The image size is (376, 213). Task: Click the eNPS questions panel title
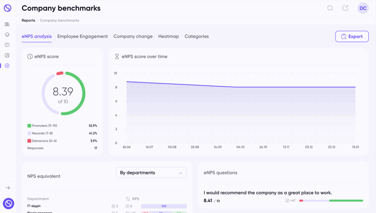click(220, 173)
